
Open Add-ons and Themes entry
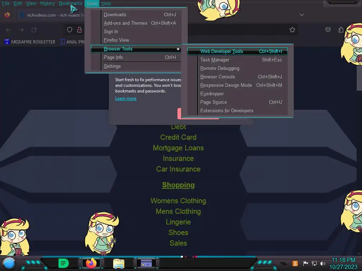[136, 23]
